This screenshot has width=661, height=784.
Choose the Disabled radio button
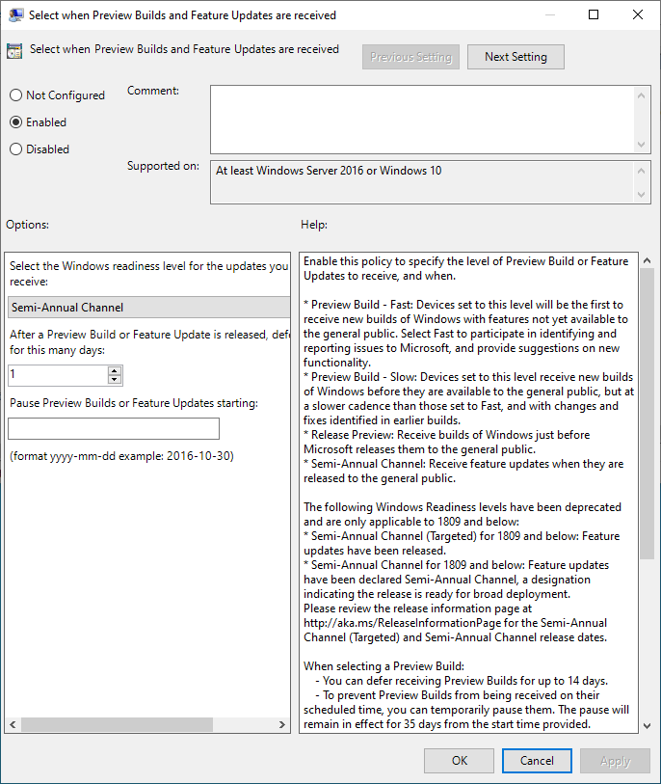coord(15,149)
